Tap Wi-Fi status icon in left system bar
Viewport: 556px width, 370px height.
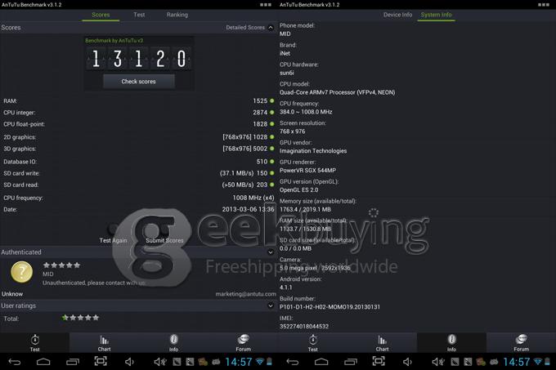260,362
